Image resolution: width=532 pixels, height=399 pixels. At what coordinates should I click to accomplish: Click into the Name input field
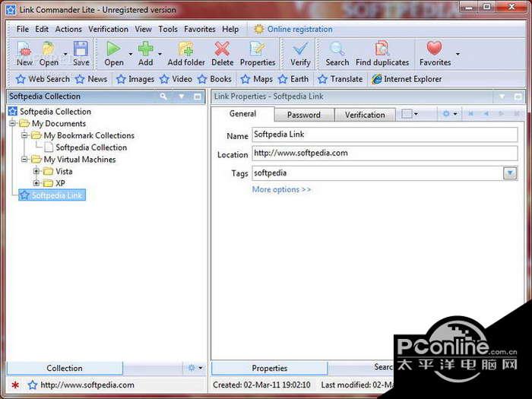(x=385, y=135)
